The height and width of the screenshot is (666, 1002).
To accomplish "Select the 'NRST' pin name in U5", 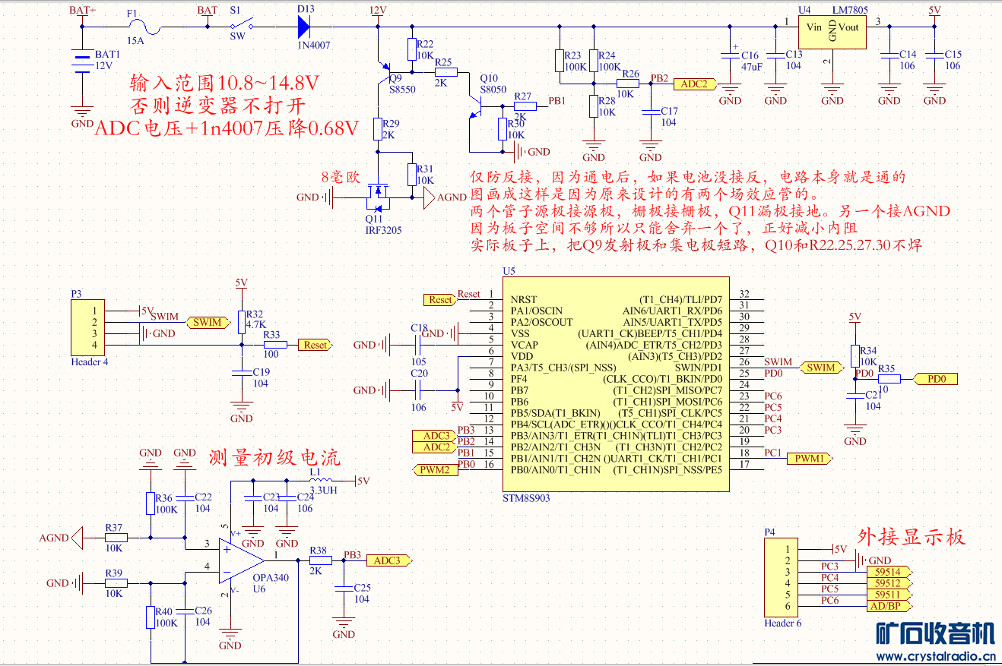I will click(523, 300).
